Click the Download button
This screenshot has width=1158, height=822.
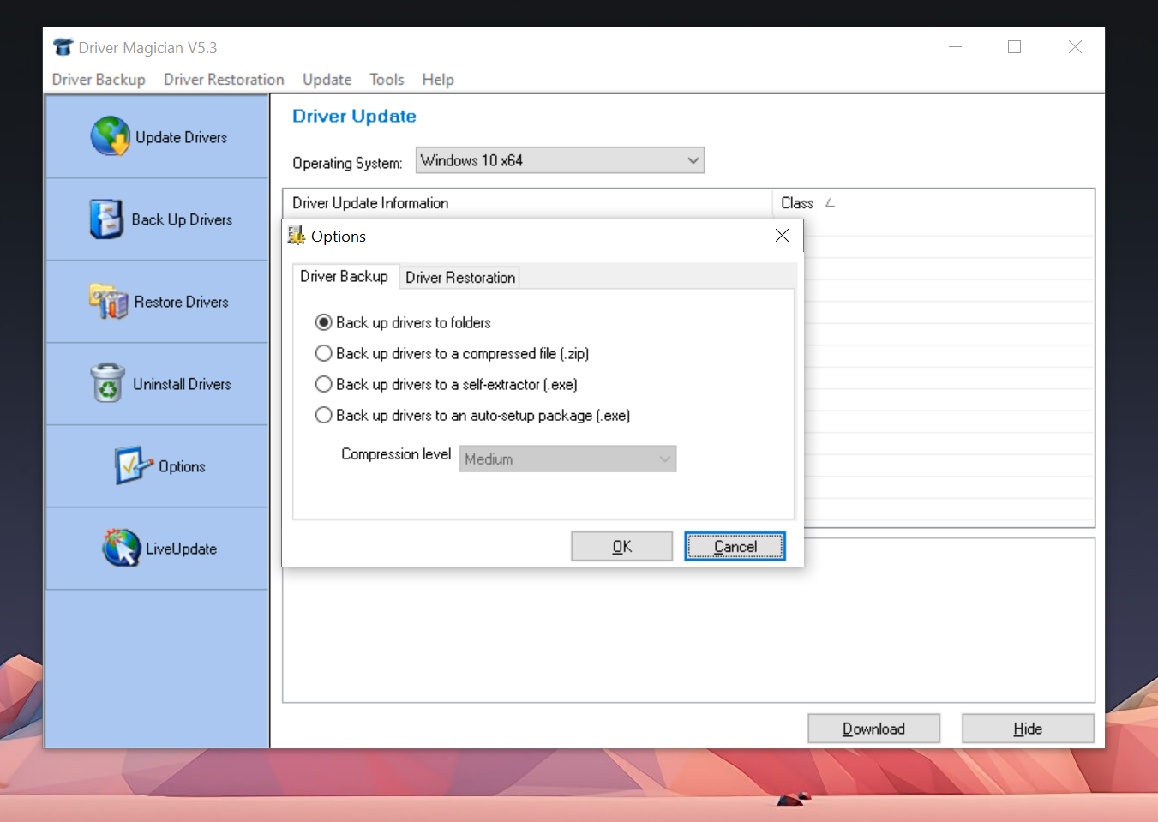click(873, 729)
